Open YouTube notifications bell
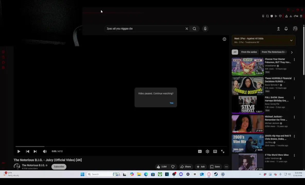The height and width of the screenshot is (185, 305). click(x=286, y=29)
